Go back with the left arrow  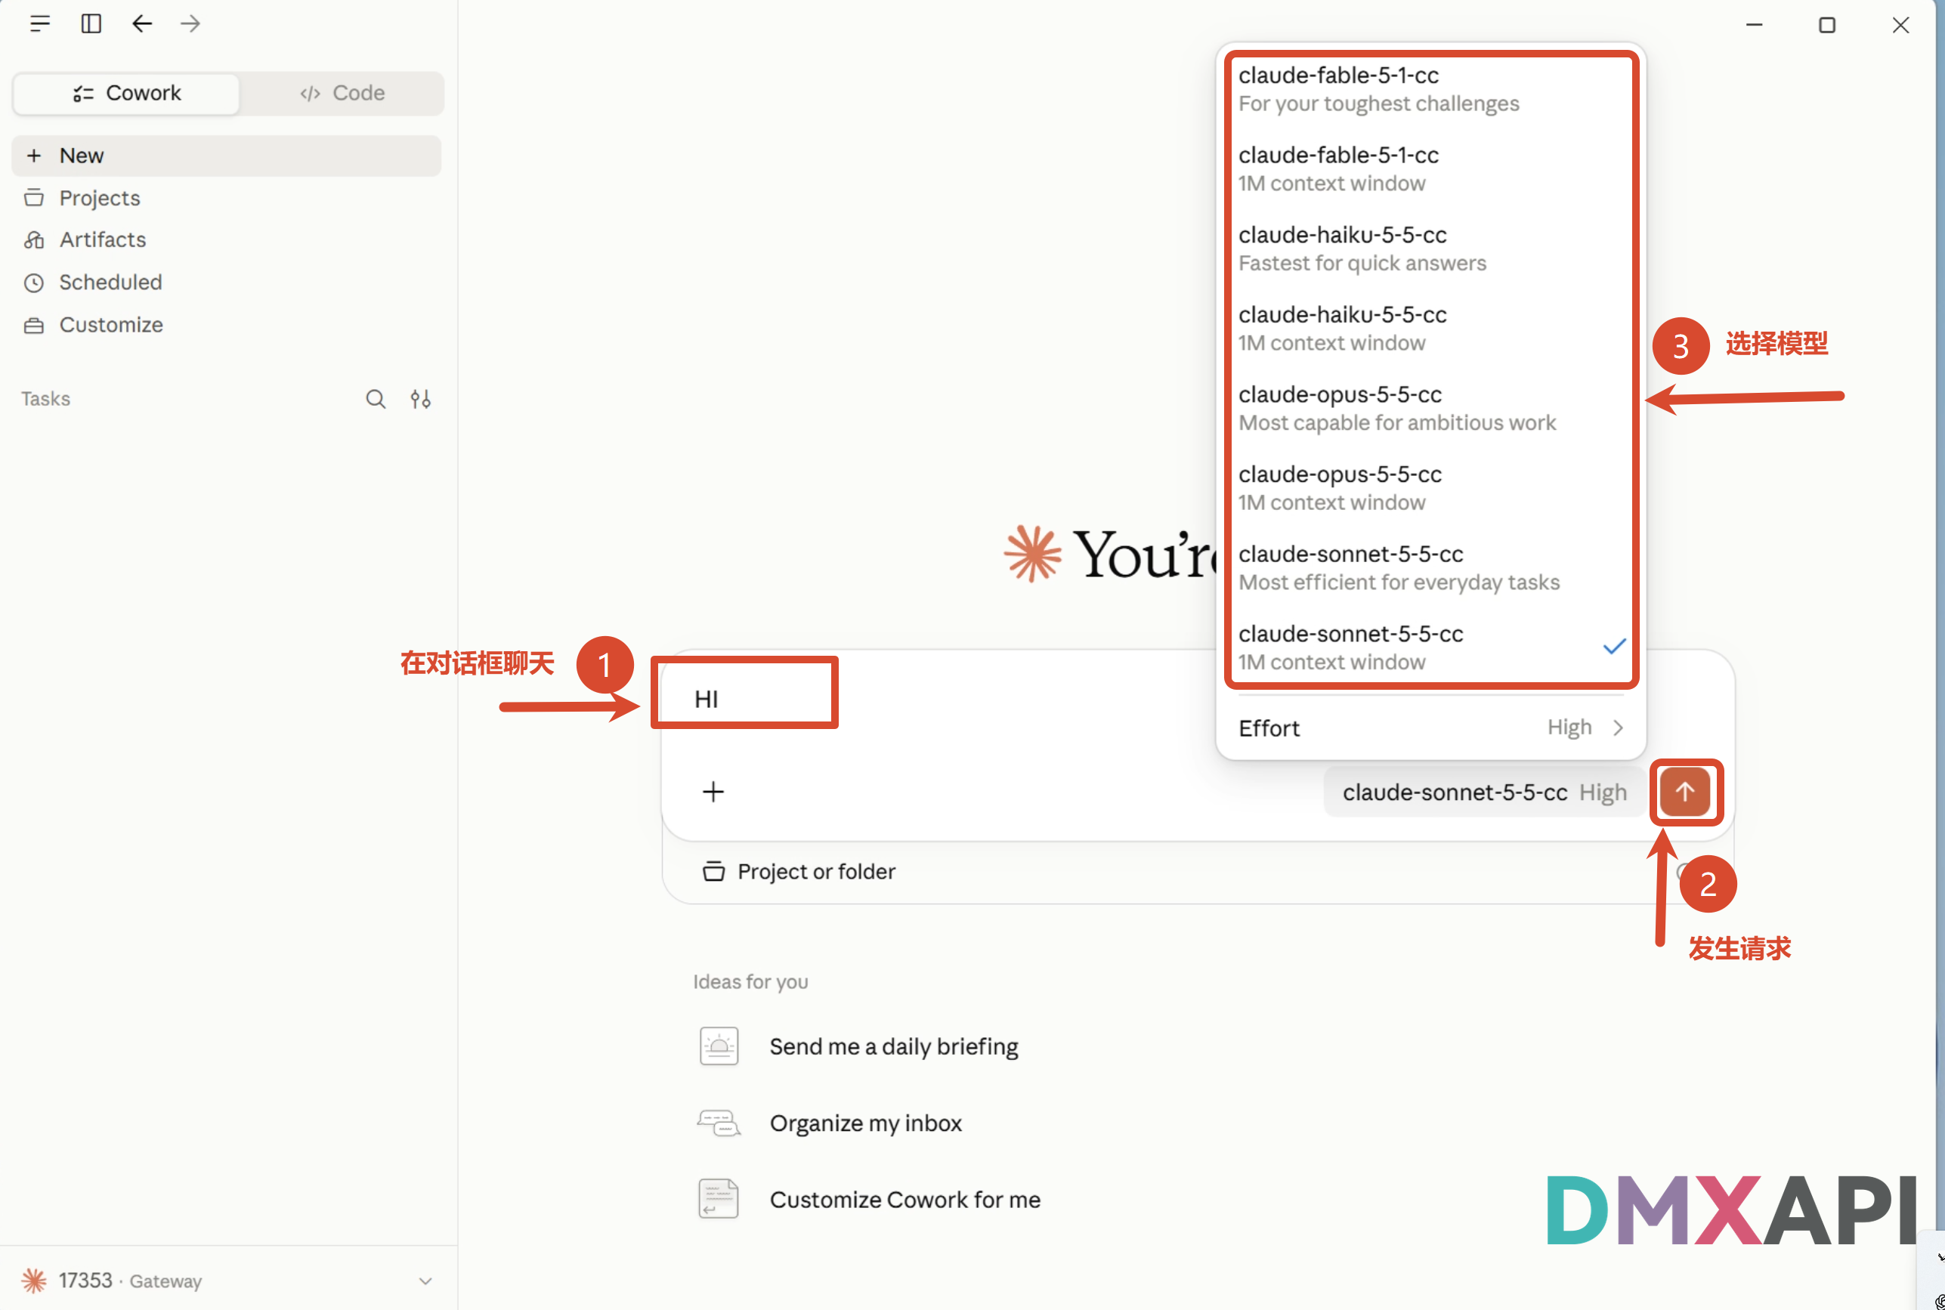[x=142, y=23]
